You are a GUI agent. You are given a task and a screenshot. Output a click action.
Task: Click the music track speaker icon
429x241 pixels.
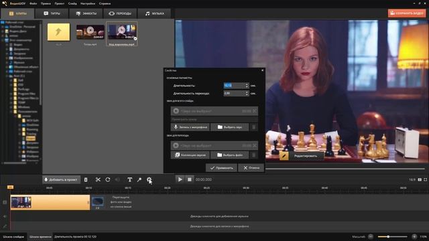tap(5, 216)
